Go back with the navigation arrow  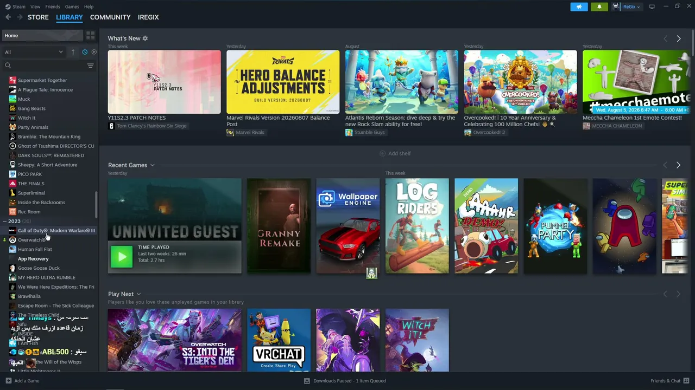click(x=8, y=17)
